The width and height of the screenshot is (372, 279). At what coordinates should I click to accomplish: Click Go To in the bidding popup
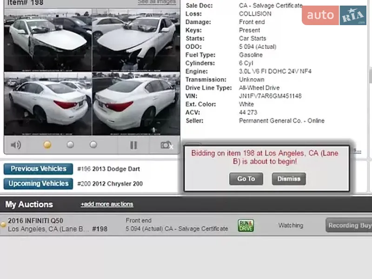pyautogui.click(x=246, y=179)
